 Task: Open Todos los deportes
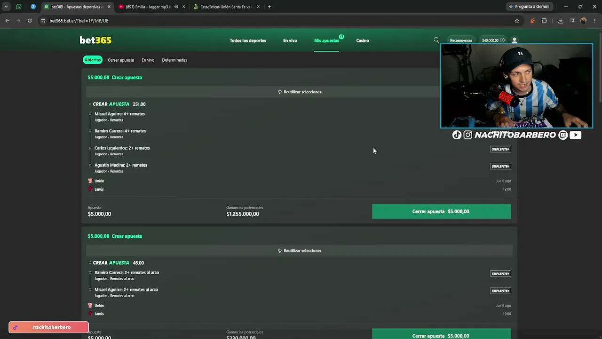point(248,40)
